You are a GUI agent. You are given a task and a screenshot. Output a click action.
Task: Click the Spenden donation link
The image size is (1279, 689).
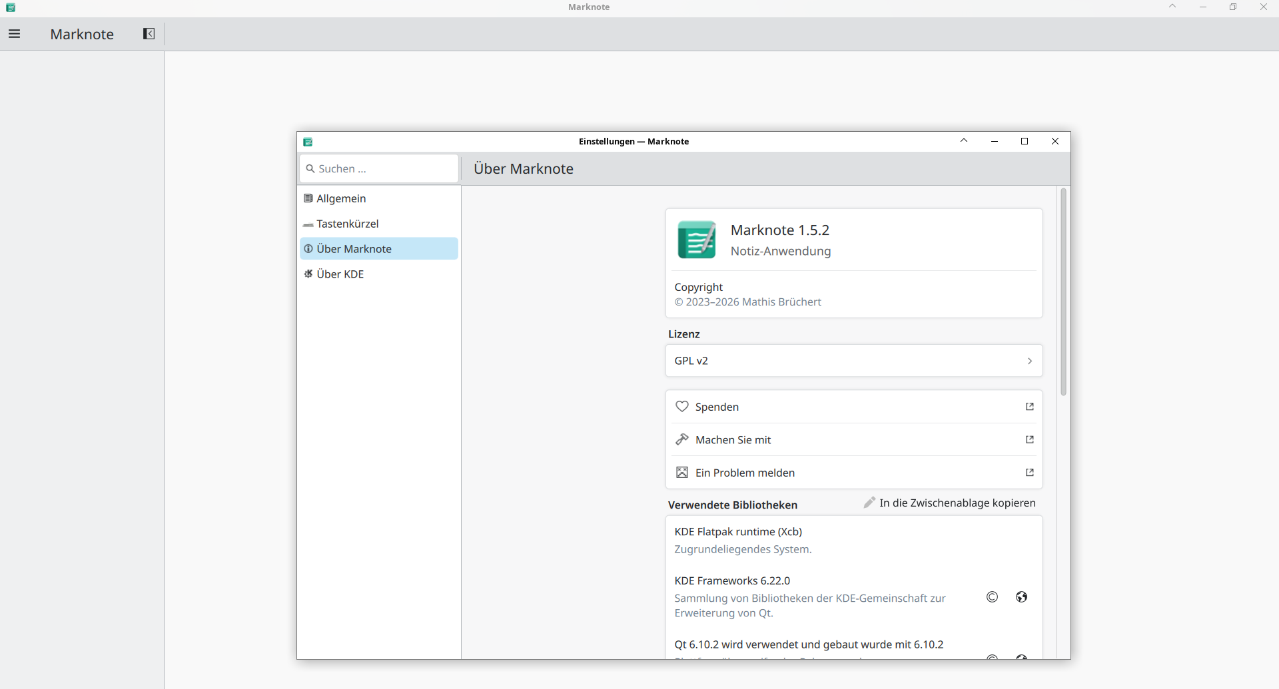[x=717, y=407]
